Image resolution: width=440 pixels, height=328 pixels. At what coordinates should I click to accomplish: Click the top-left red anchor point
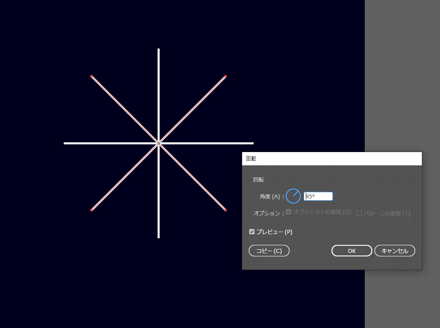pos(92,76)
